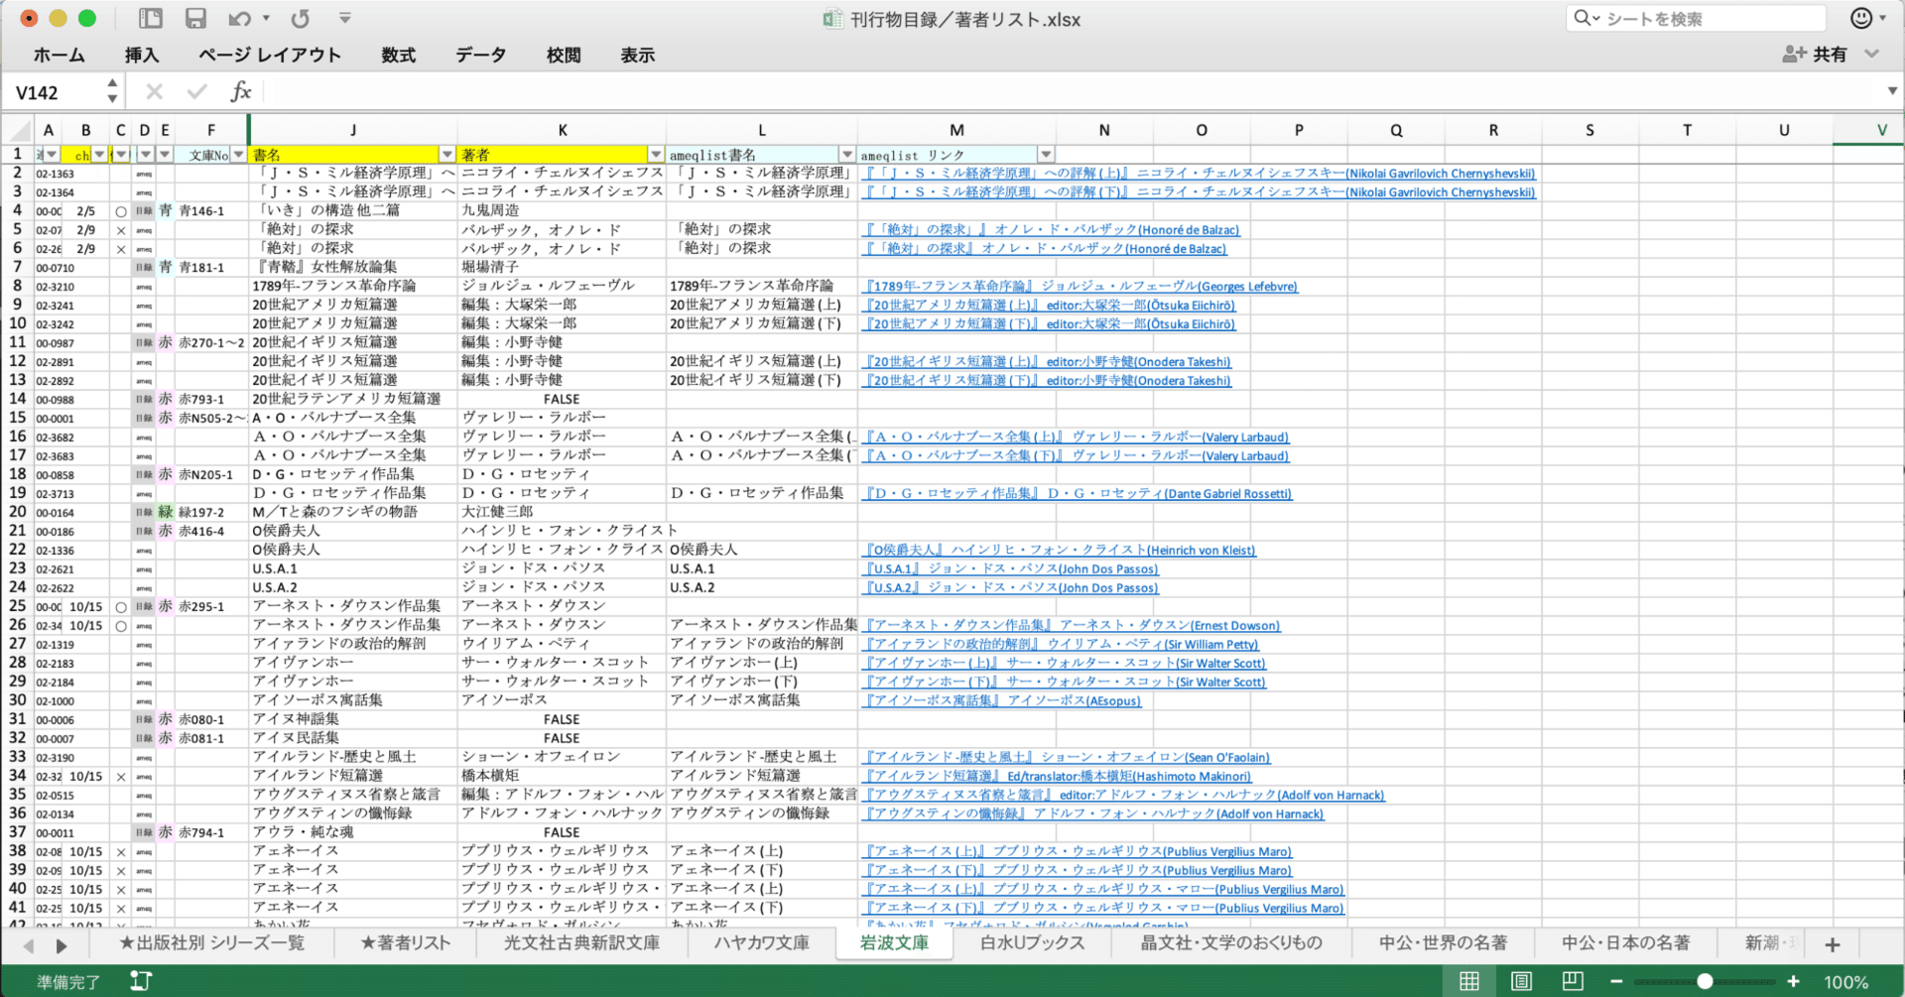This screenshot has width=1905, height=997.
Task: Switch to the 中公･世界の名著 sheet tab
Action: pos(1443,943)
